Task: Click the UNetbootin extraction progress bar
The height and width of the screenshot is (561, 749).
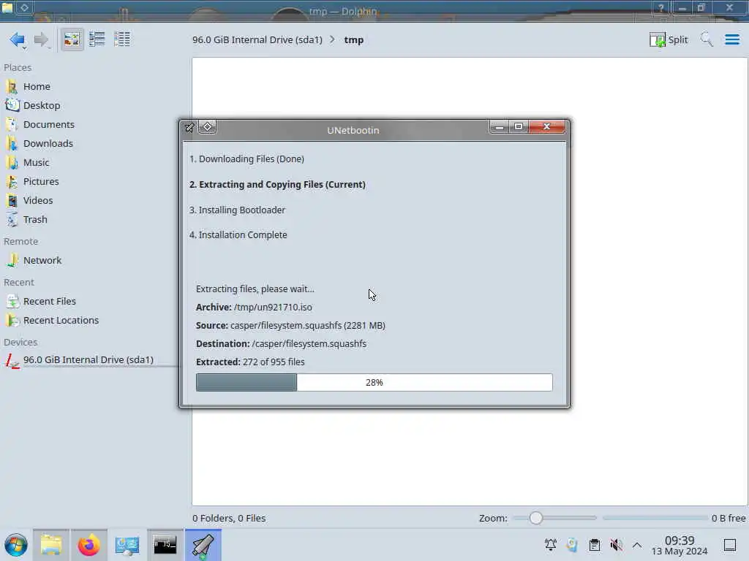Action: click(x=374, y=382)
